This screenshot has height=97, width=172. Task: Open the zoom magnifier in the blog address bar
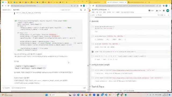click(72, 6)
